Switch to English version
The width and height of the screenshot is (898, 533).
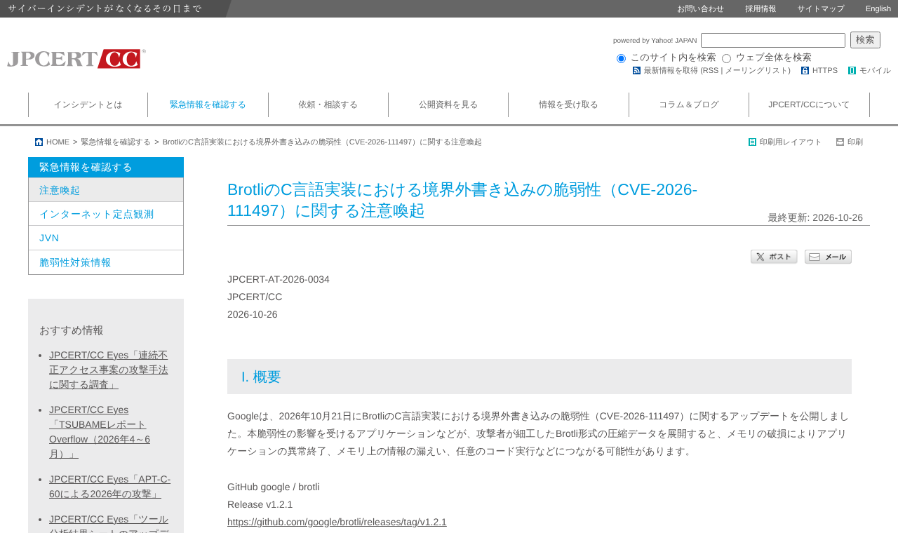click(878, 8)
